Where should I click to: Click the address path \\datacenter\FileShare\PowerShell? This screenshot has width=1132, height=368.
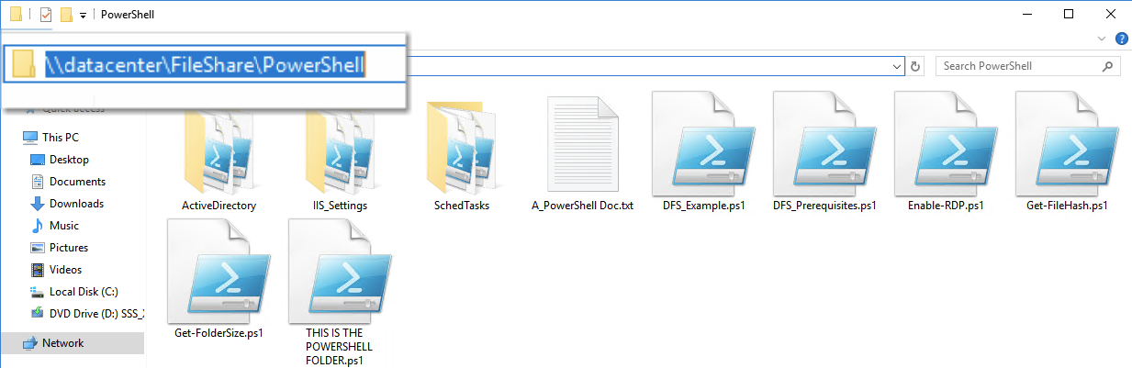(x=206, y=64)
